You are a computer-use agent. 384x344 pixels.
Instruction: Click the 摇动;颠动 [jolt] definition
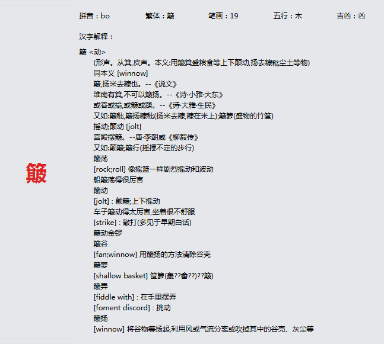click(x=117, y=127)
